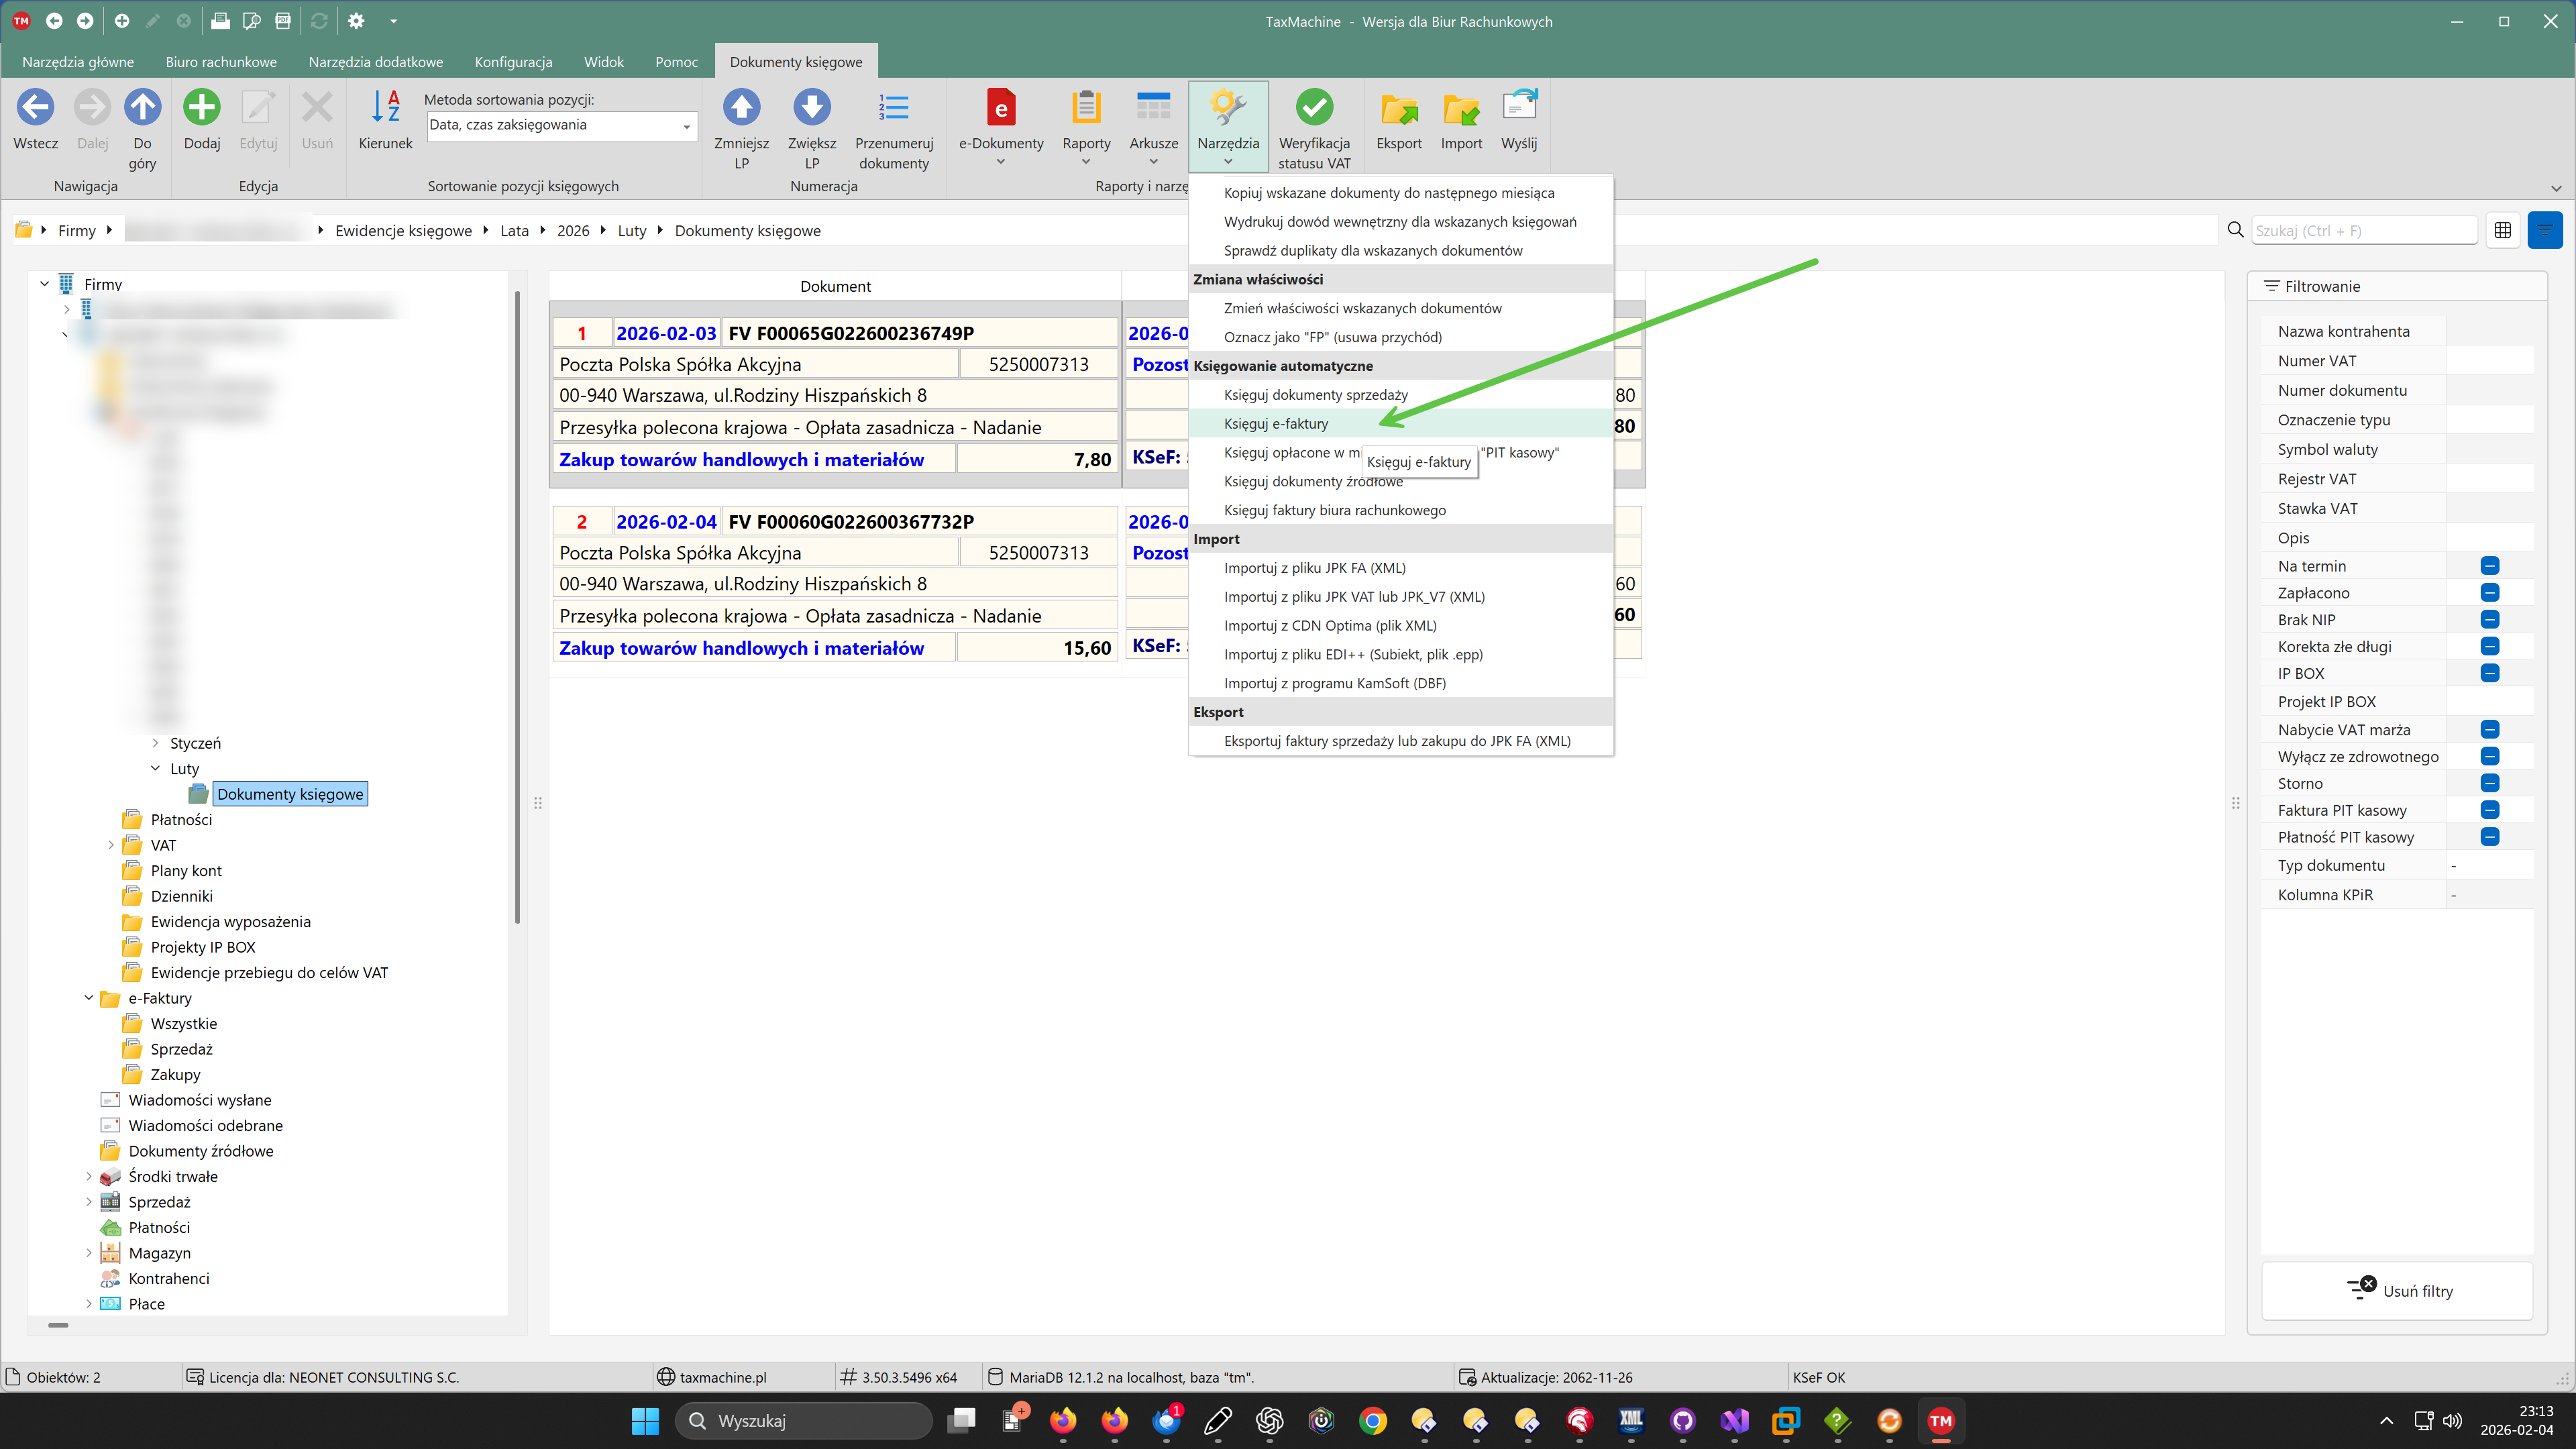Click the Import folder icon
The image size is (2576, 1449).
[1460, 109]
